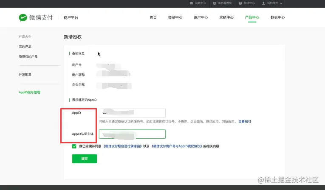The image size is (325, 190).
Task: Click the green 提交 button
Action: coord(85,159)
